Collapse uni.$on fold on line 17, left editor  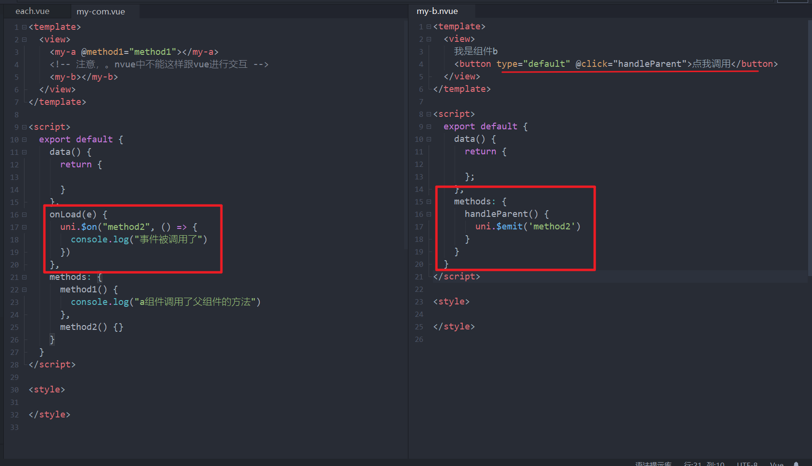point(24,227)
